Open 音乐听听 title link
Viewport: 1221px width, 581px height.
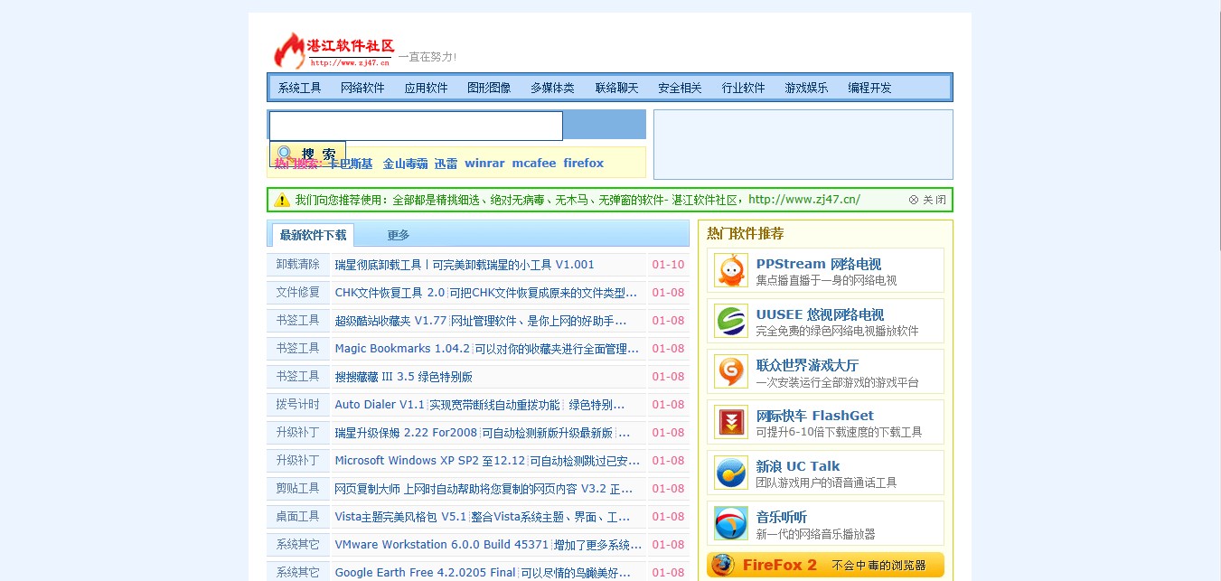[x=782, y=518]
